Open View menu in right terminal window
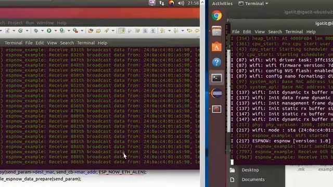333x187 pixels. (x=260, y=32)
